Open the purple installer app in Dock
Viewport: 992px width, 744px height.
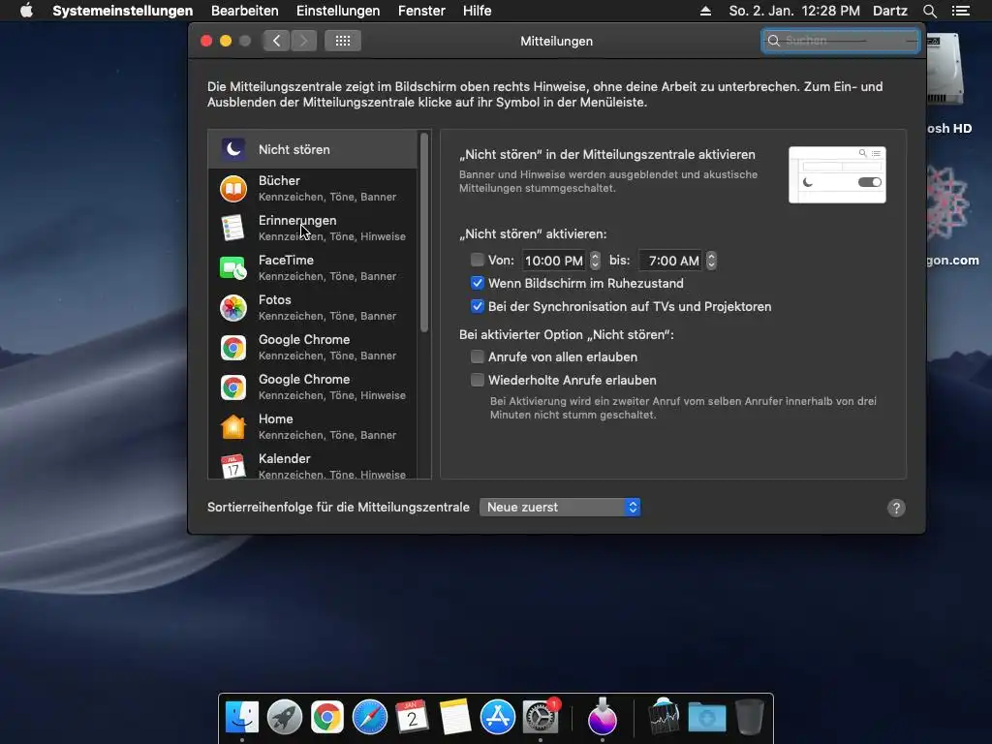pyautogui.click(x=602, y=717)
